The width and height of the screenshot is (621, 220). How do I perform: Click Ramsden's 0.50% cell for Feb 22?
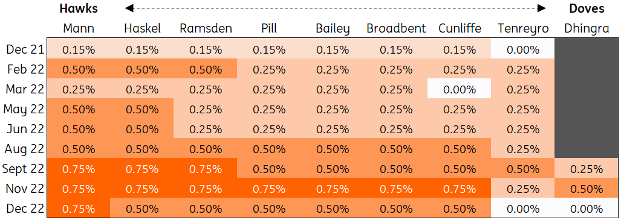[x=205, y=69]
